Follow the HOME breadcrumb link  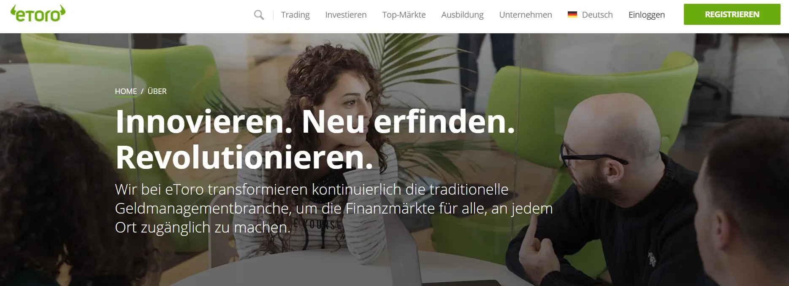click(126, 91)
